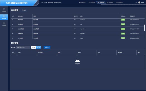The image size is (146, 91).
Task: Click the 'fall' label cell
Action: pos(99,24)
